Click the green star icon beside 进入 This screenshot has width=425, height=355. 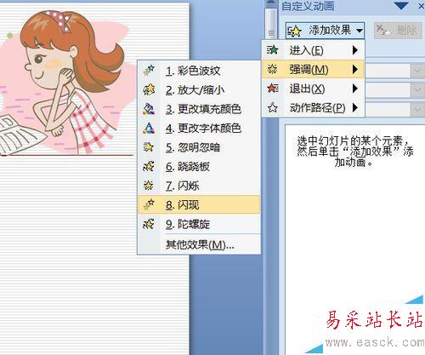[273, 50]
